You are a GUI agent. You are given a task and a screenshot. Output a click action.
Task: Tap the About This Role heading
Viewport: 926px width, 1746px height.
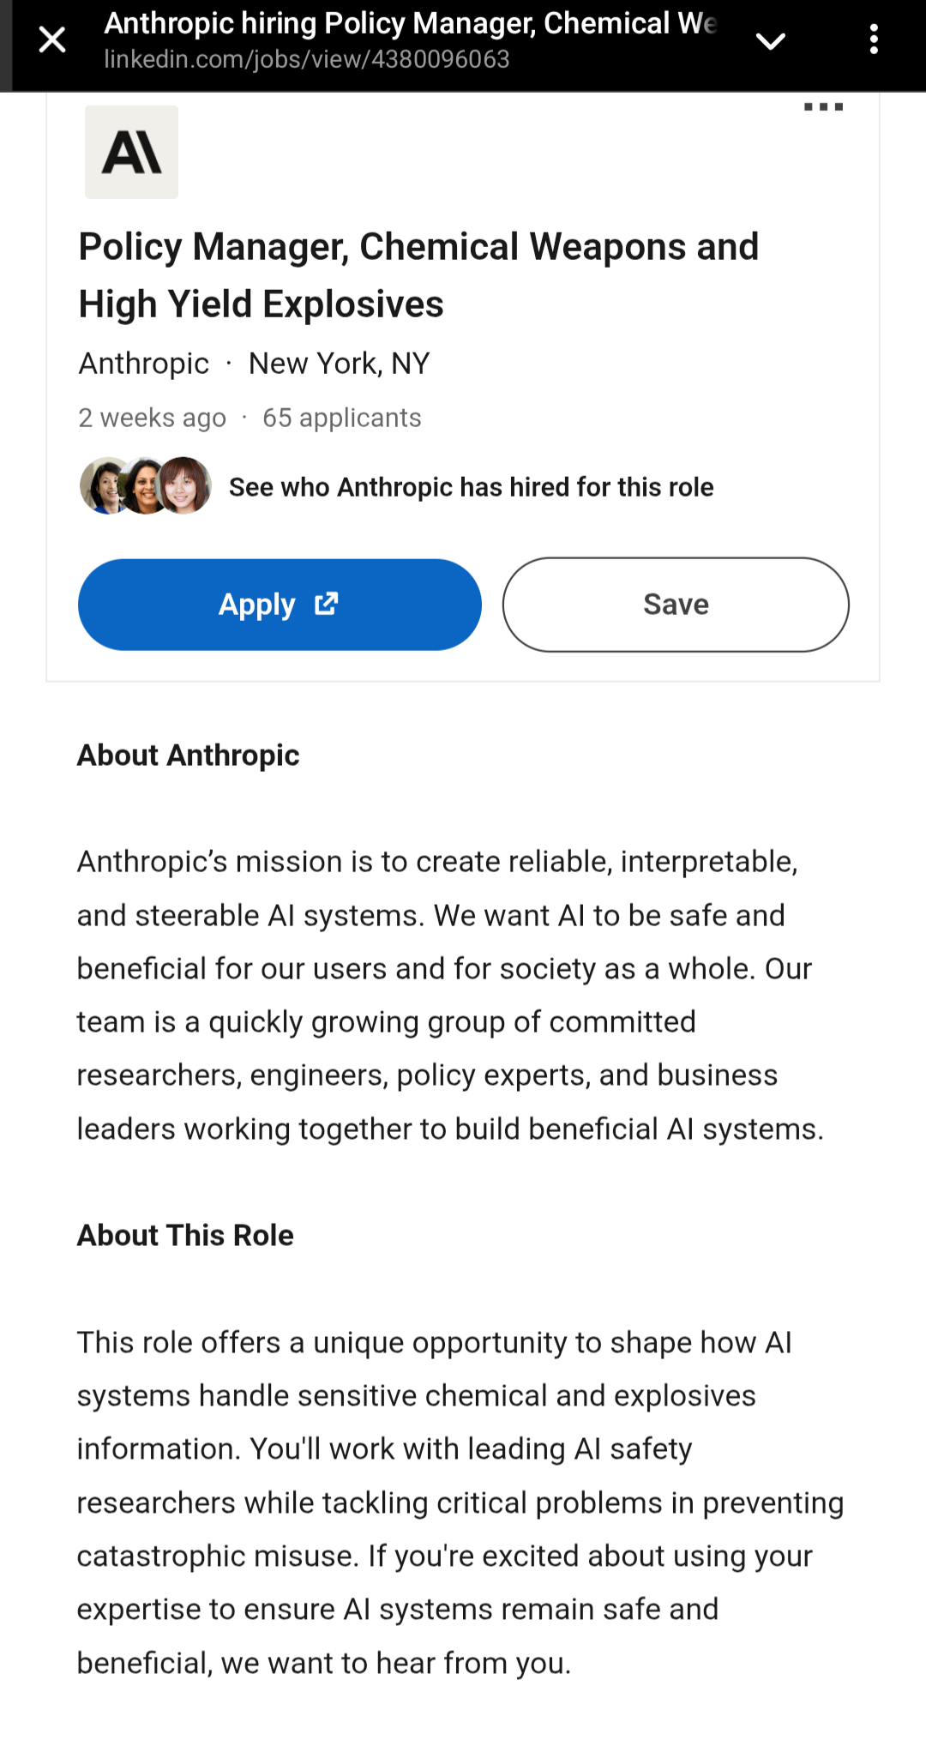pos(185,1236)
